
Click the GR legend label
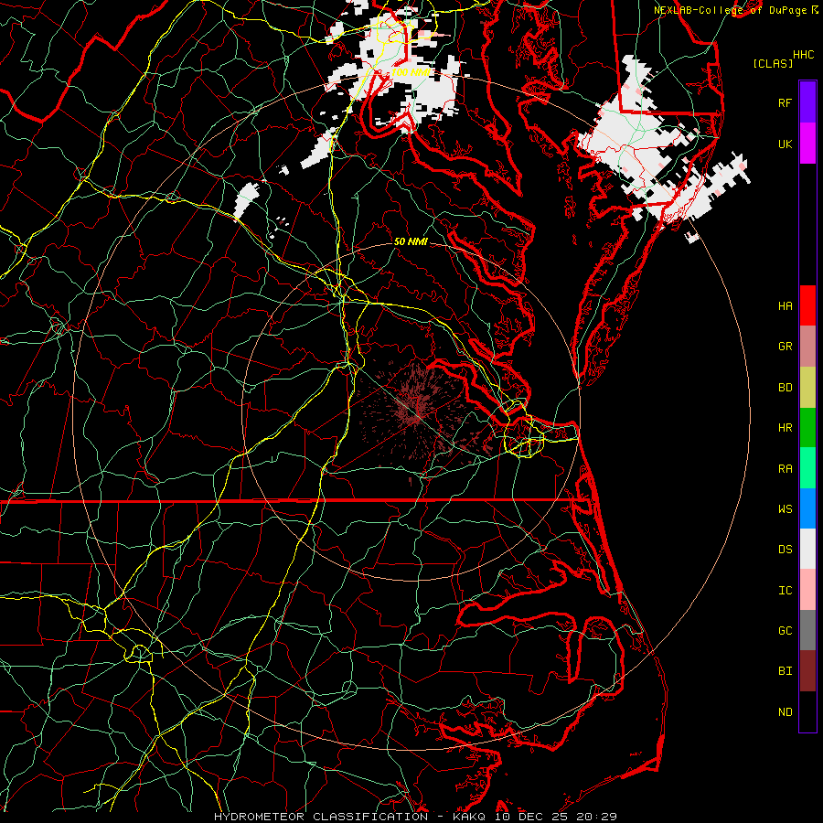click(785, 346)
